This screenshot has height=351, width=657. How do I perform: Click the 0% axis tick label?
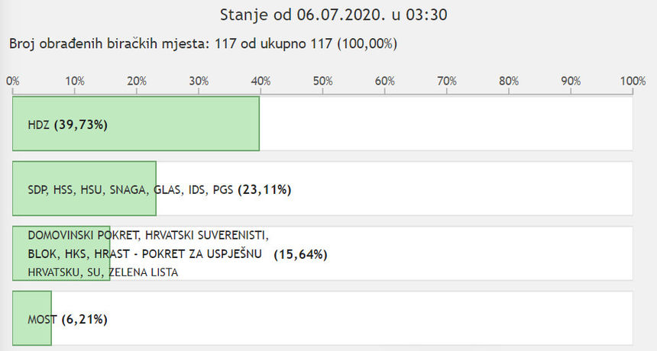pyautogui.click(x=12, y=81)
